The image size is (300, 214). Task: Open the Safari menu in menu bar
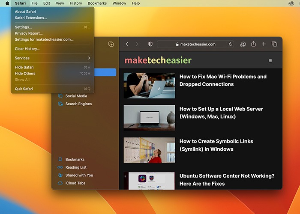pos(20,3)
